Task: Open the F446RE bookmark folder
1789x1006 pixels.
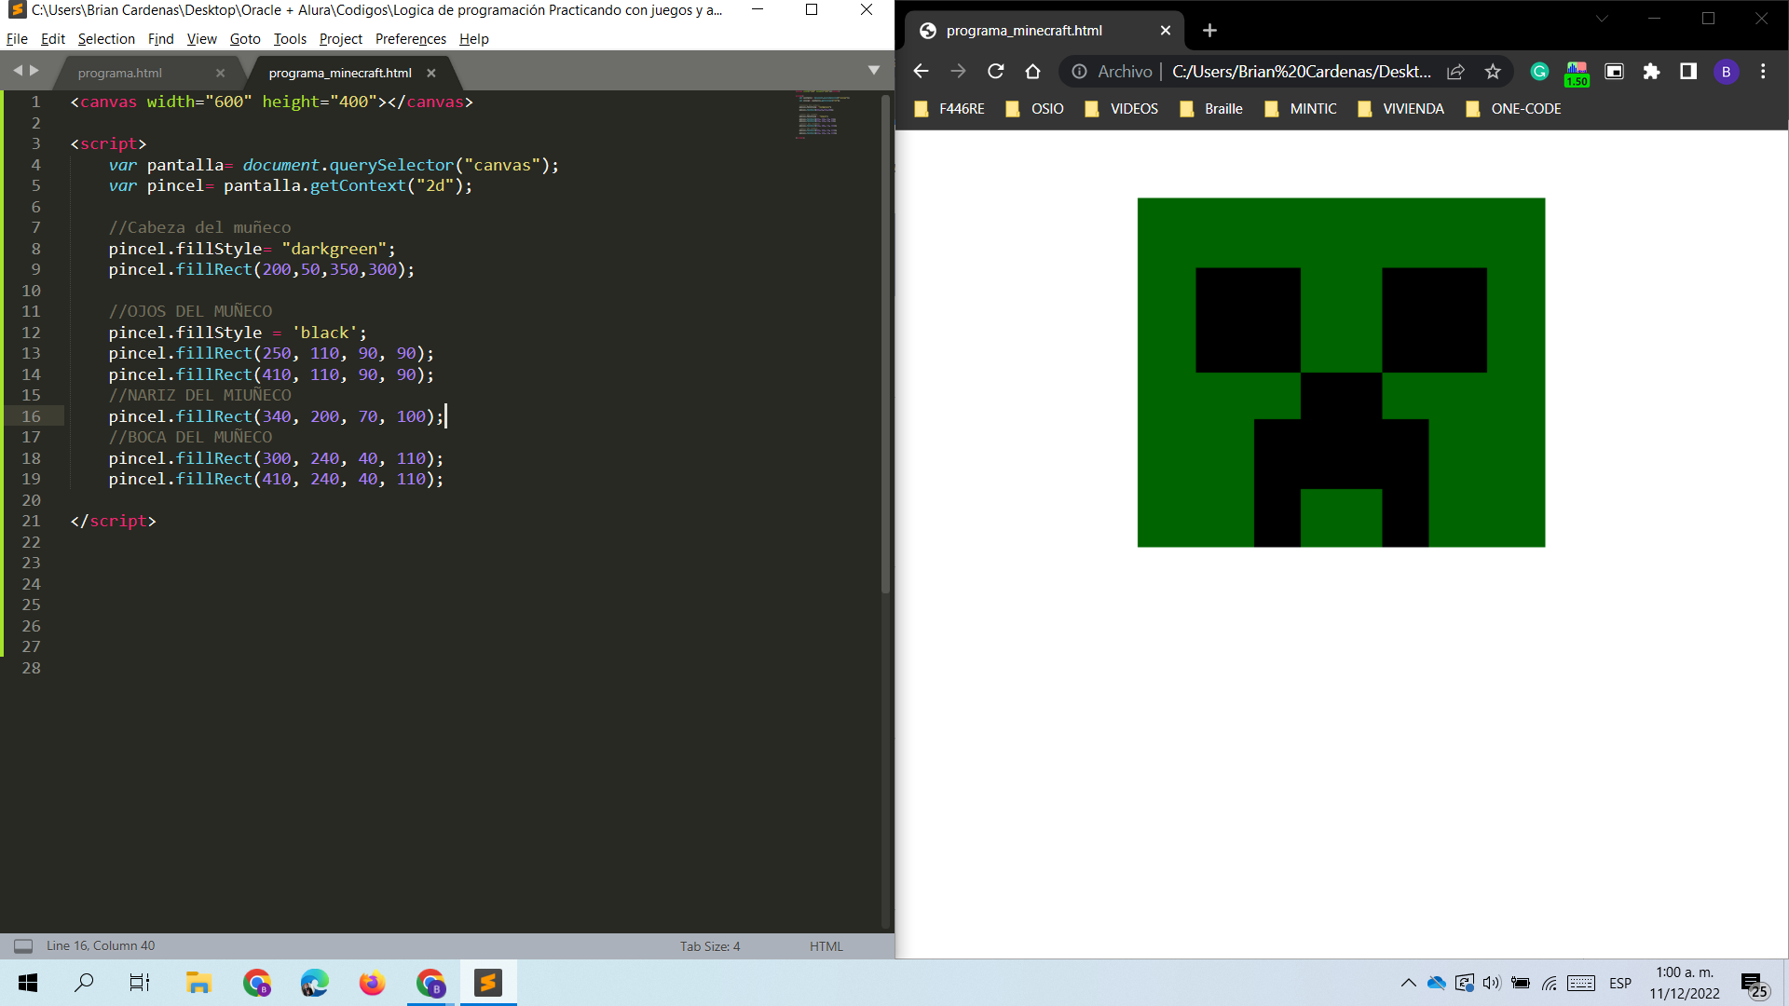Action: [949, 109]
